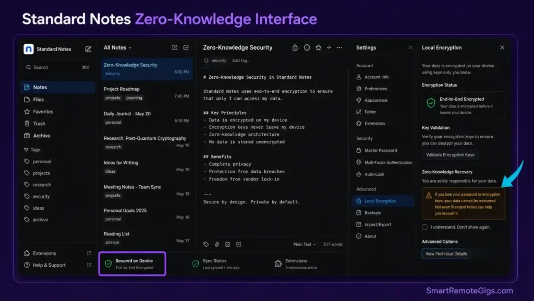Click external link icon beside Help & Support
Image resolution: width=534 pixels, height=301 pixels.
click(89, 265)
